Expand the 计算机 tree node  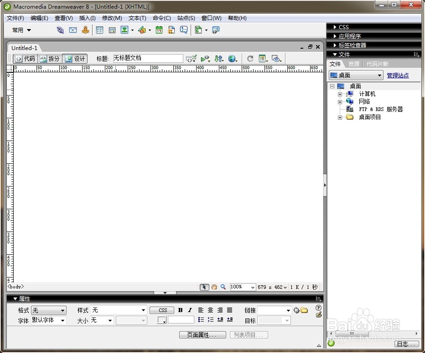click(340, 94)
